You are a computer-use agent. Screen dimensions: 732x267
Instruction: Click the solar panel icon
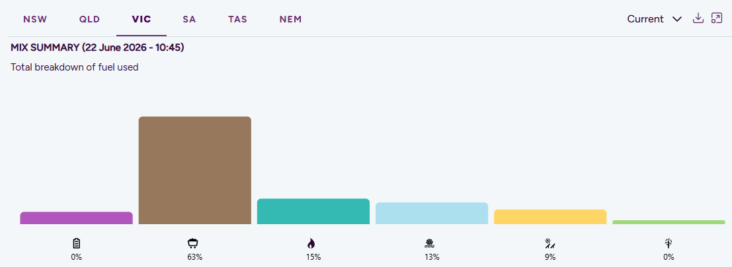550,243
